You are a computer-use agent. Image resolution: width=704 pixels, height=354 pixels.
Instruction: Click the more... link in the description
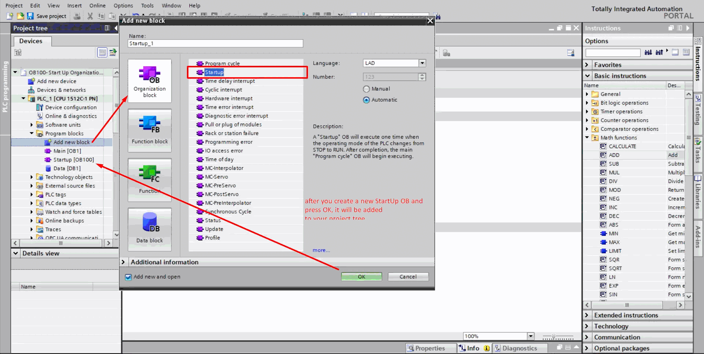(321, 250)
